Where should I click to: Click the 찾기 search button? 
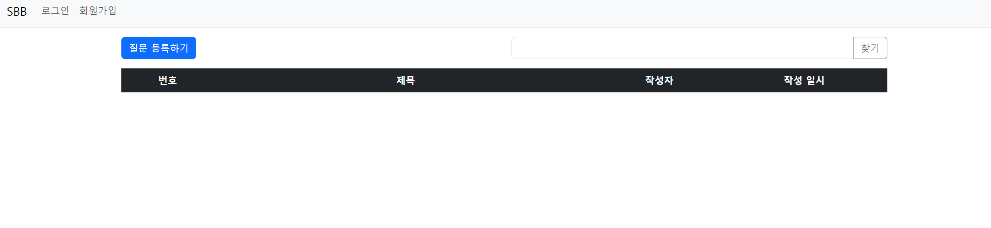pyautogui.click(x=870, y=48)
